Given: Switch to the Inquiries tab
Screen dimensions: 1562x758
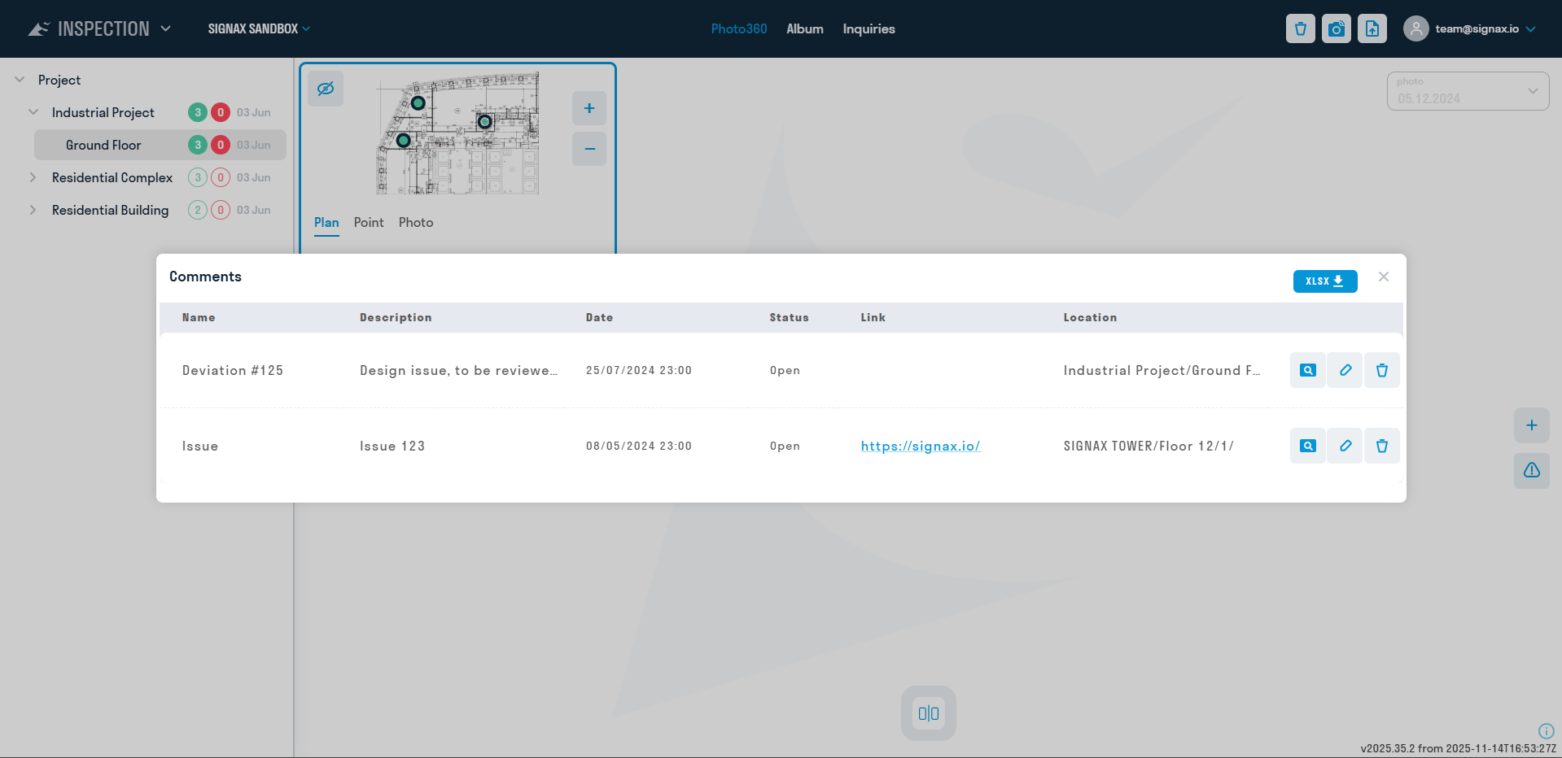Looking at the screenshot, I should pyautogui.click(x=869, y=28).
